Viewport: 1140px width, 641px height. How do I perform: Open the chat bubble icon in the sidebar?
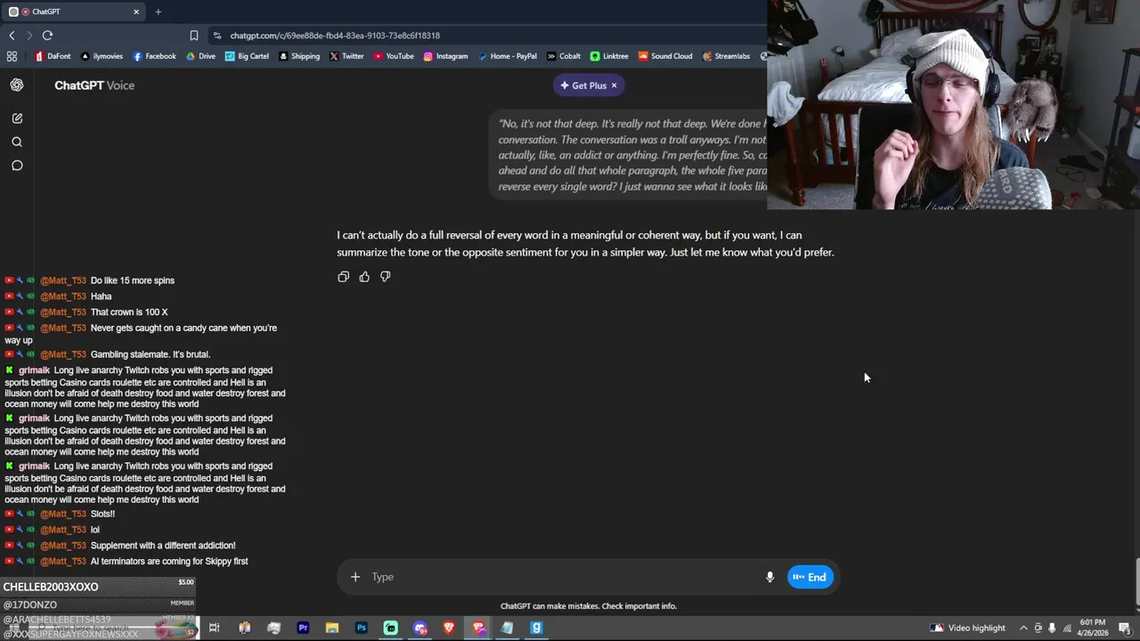point(17,166)
